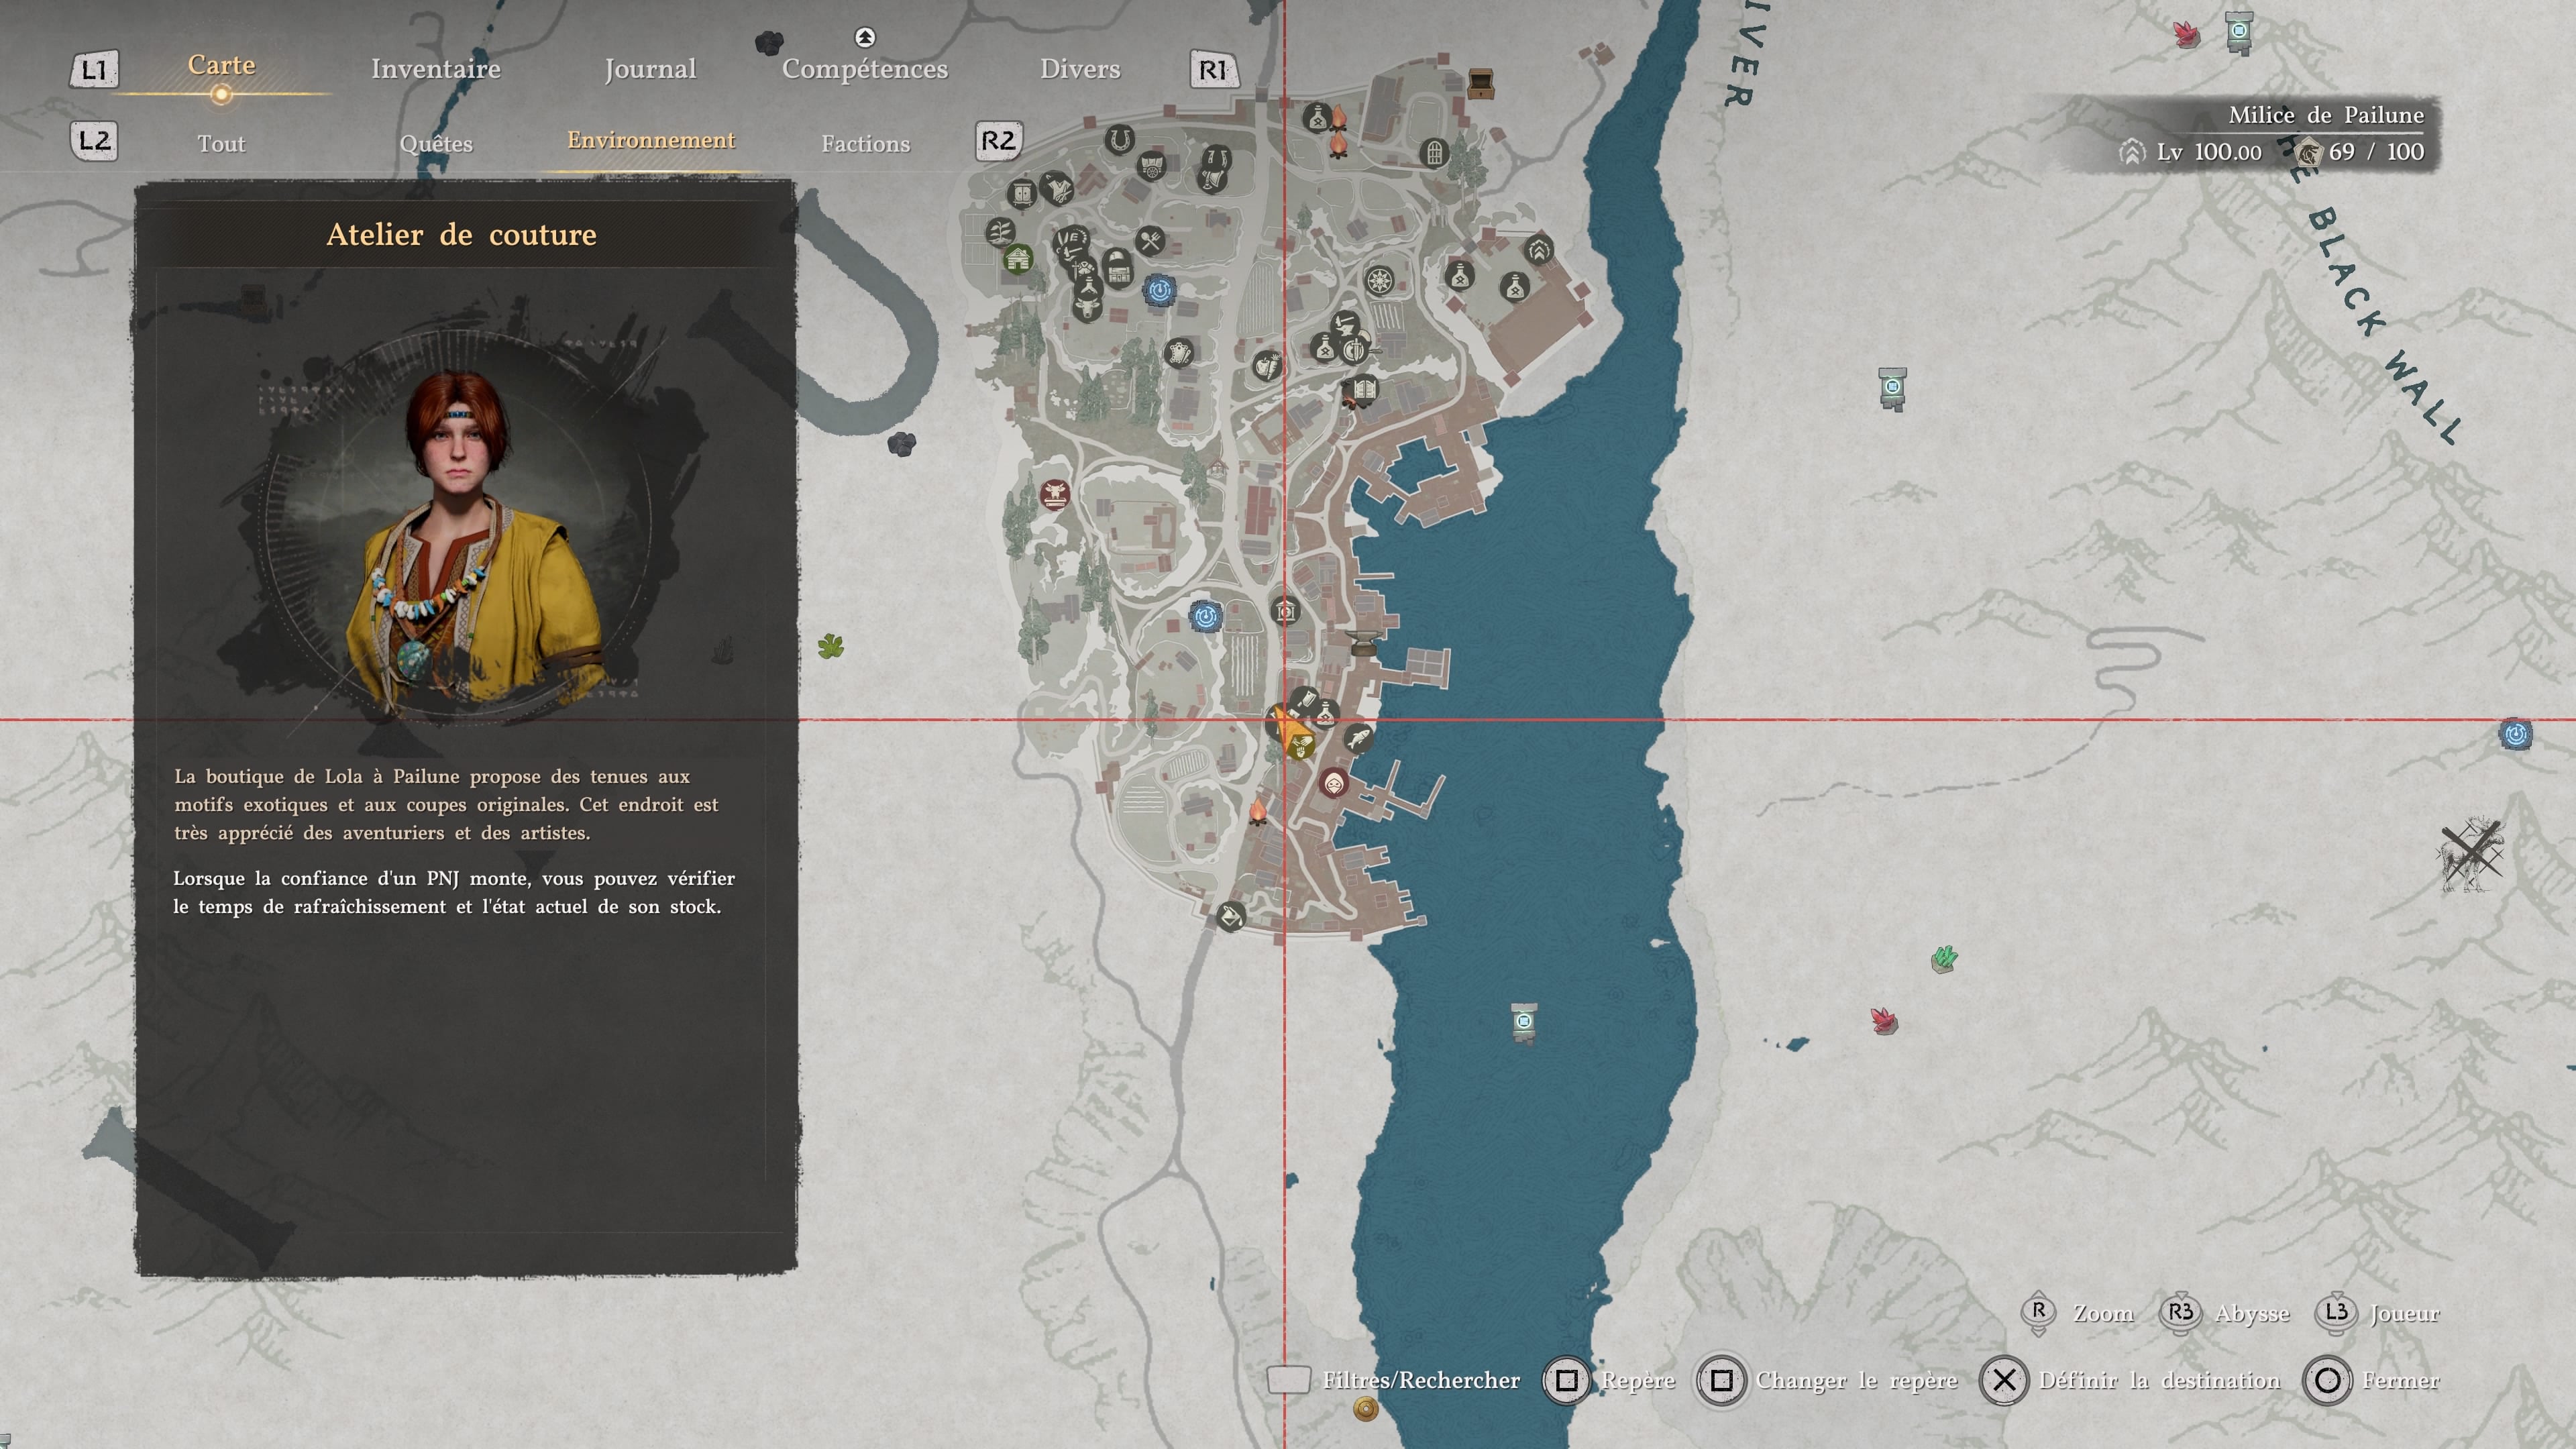Click the red bull head icon

click(1054, 494)
